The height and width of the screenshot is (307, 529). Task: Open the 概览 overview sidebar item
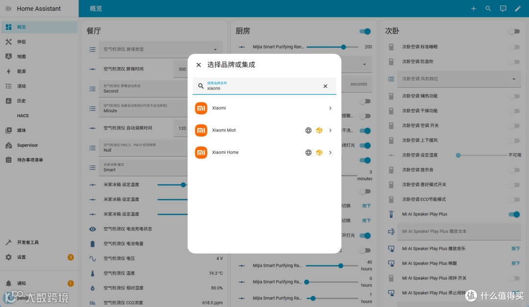(39, 27)
